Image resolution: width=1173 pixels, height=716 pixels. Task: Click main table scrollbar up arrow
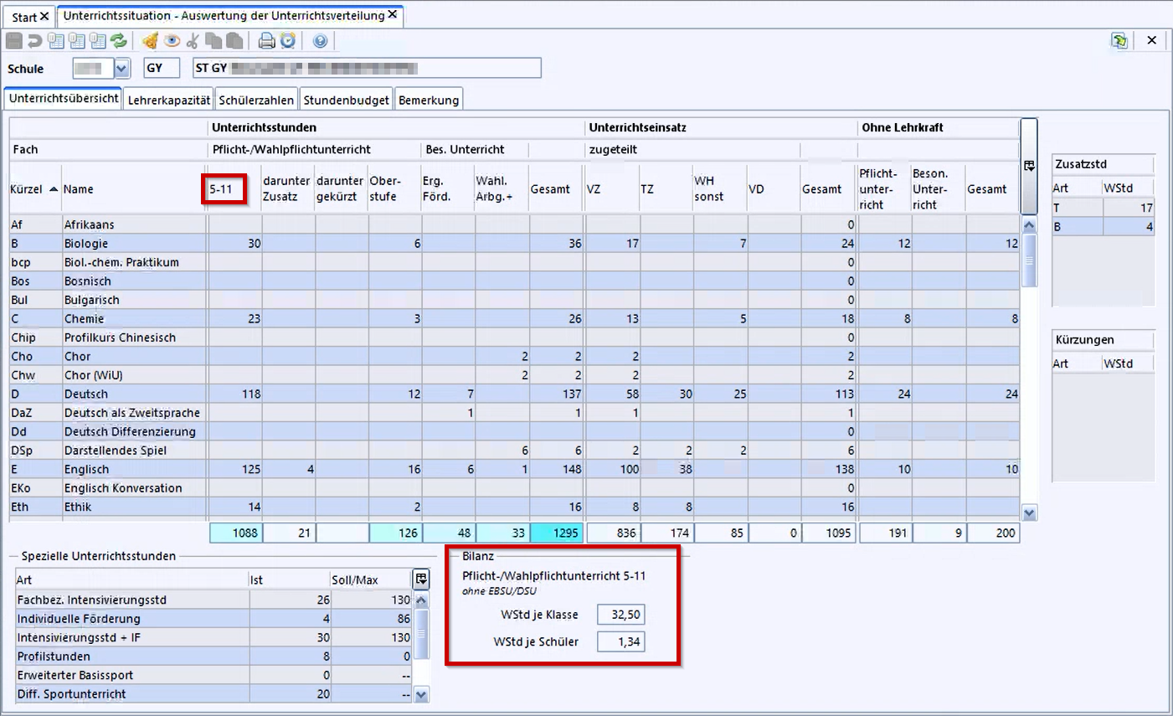[x=1030, y=225]
